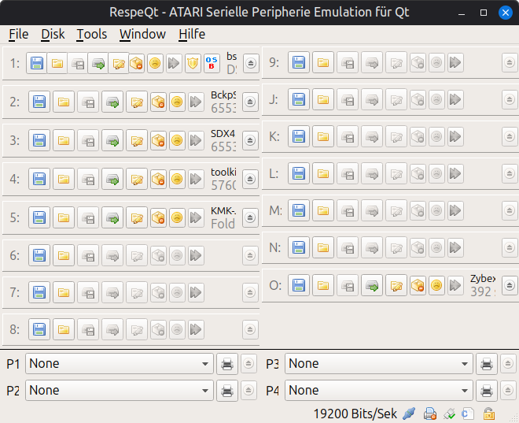Open the Disk menu
This screenshot has height=423, width=519.
53,34
